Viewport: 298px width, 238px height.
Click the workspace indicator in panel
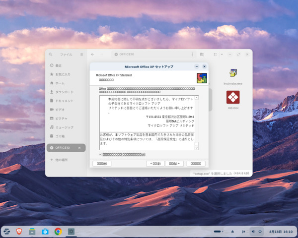click(x=219, y=232)
